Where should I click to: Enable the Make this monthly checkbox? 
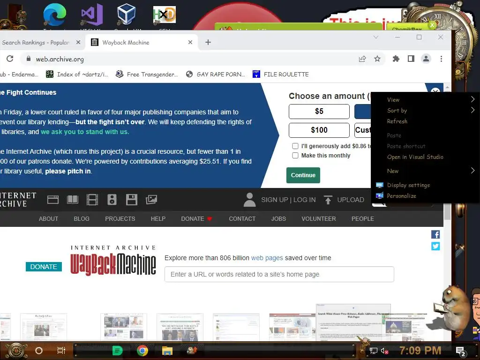(295, 156)
